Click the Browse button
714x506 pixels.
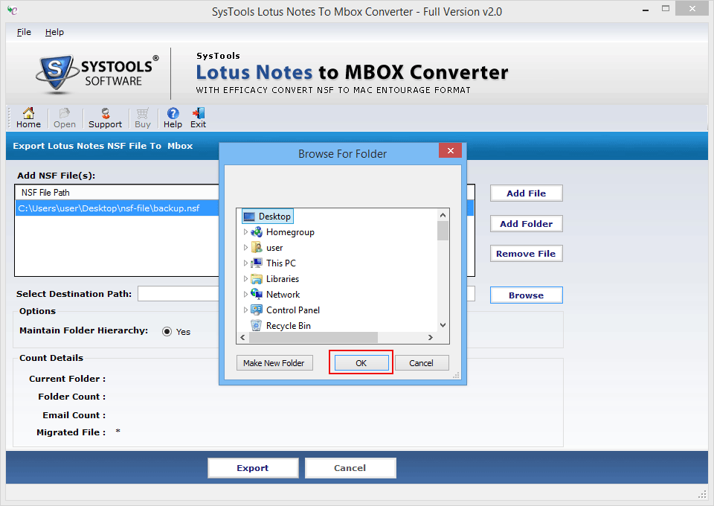pos(526,295)
